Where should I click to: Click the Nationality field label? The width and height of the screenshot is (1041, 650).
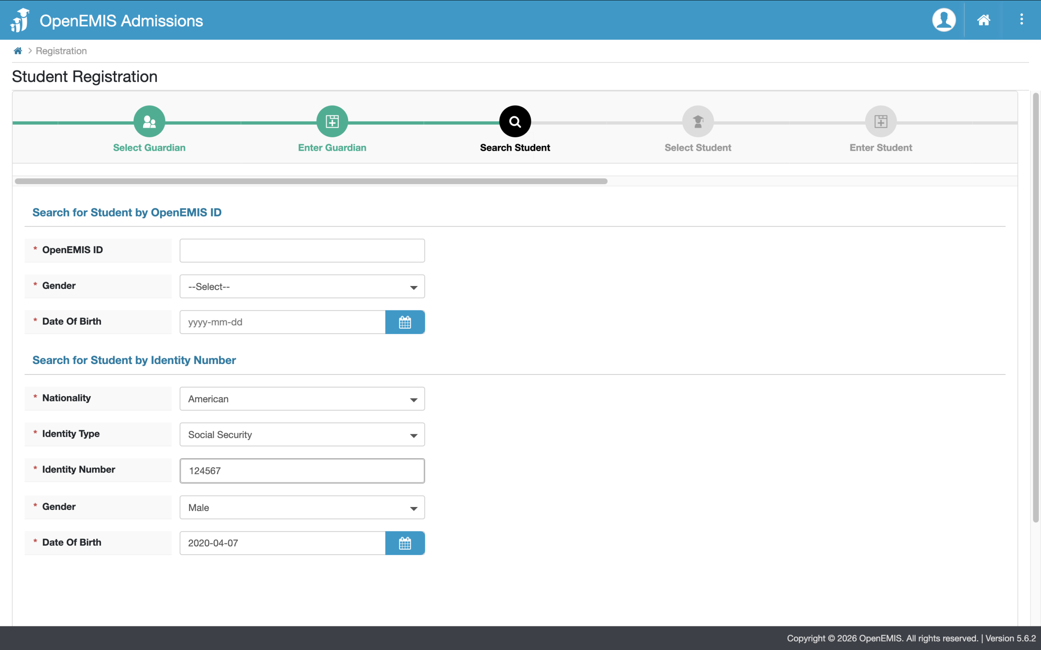[x=66, y=398]
